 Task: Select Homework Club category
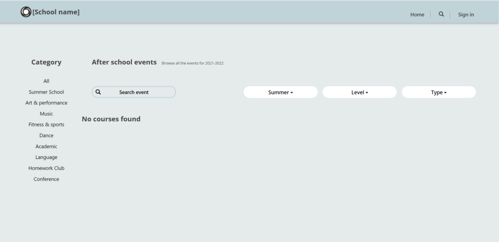tap(46, 168)
